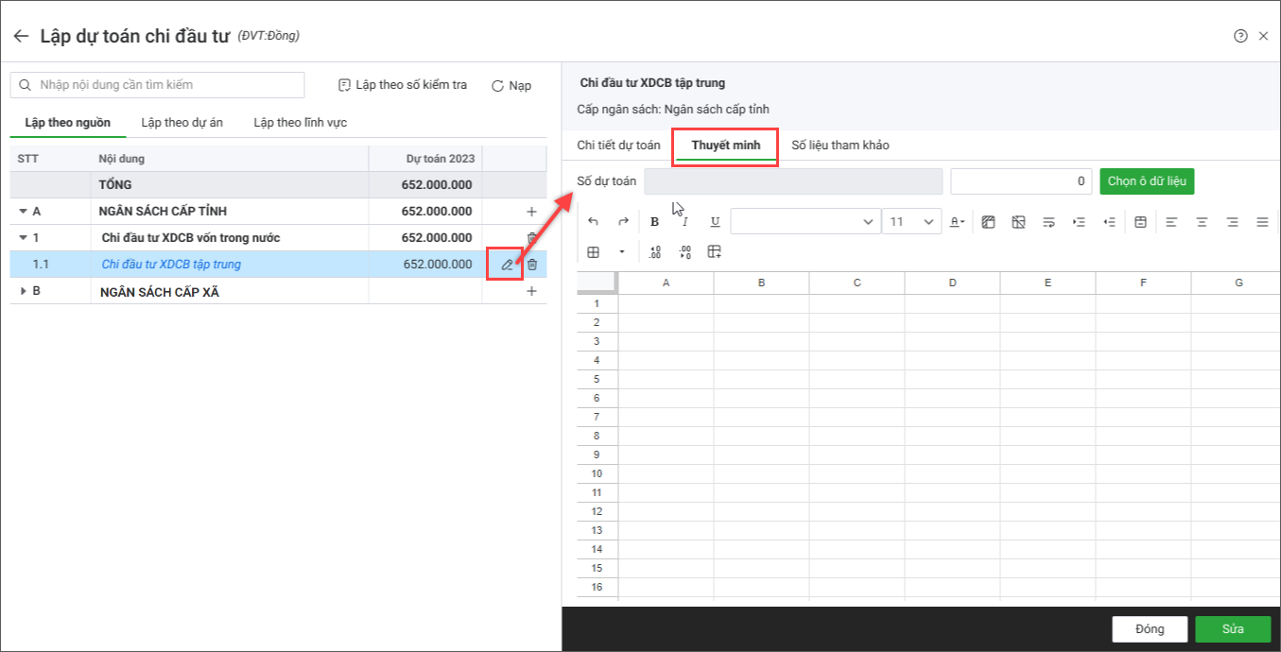Open the font size dropdown showing 11
Image resolution: width=1281 pixels, height=652 pixels.
tap(910, 222)
